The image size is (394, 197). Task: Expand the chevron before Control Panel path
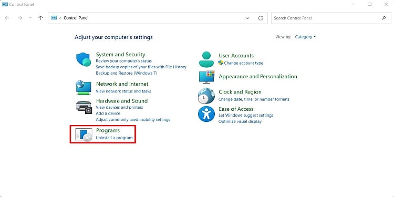click(60, 18)
